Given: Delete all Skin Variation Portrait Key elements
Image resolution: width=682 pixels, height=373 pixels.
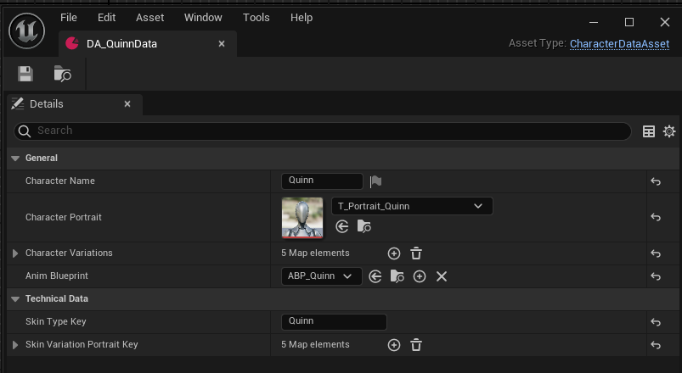Looking at the screenshot, I should tap(416, 345).
